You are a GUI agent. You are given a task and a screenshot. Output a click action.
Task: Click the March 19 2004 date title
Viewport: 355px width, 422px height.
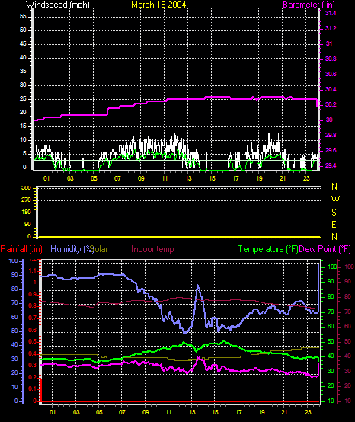[x=158, y=5]
